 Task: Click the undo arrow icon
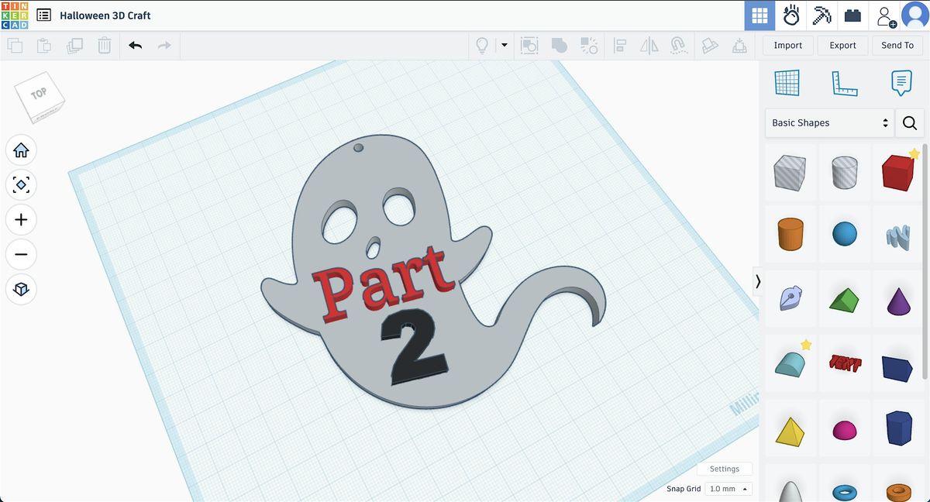(x=136, y=46)
